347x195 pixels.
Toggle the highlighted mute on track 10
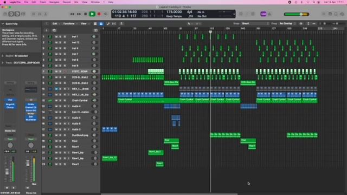(56, 89)
